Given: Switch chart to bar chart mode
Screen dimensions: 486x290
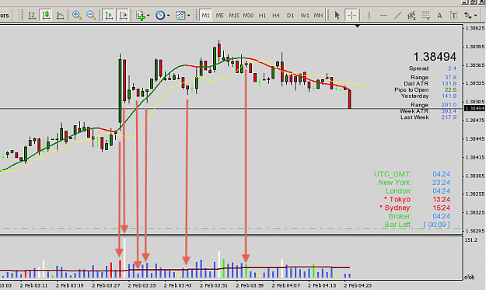Looking at the screenshot, I should (x=31, y=15).
